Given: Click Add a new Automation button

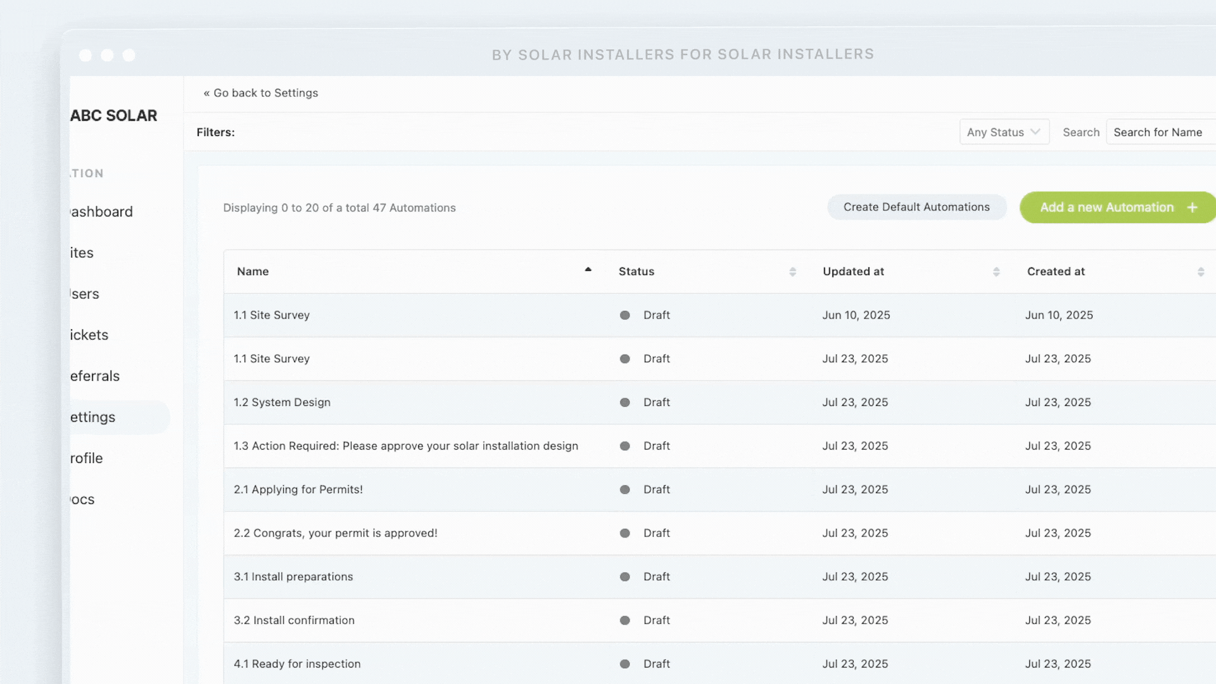Looking at the screenshot, I should pyautogui.click(x=1106, y=208).
